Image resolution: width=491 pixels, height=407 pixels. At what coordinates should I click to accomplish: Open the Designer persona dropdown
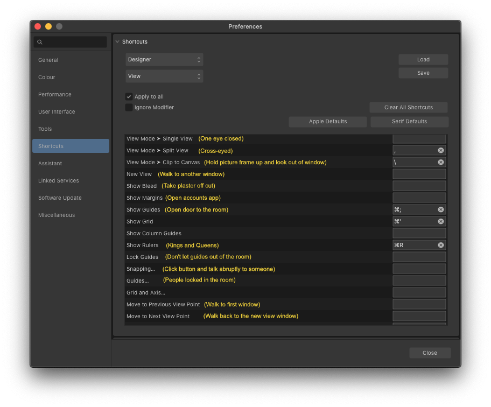pos(164,60)
